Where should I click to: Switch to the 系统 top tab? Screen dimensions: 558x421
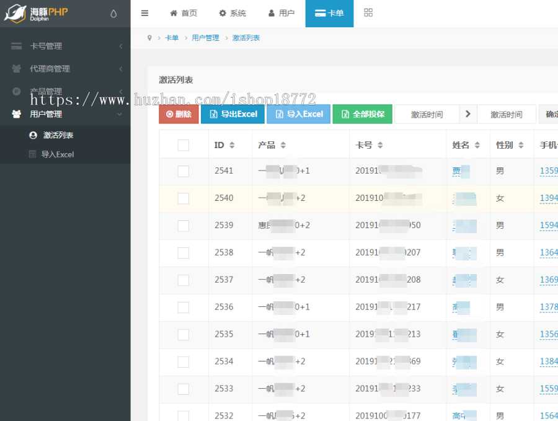(232, 13)
